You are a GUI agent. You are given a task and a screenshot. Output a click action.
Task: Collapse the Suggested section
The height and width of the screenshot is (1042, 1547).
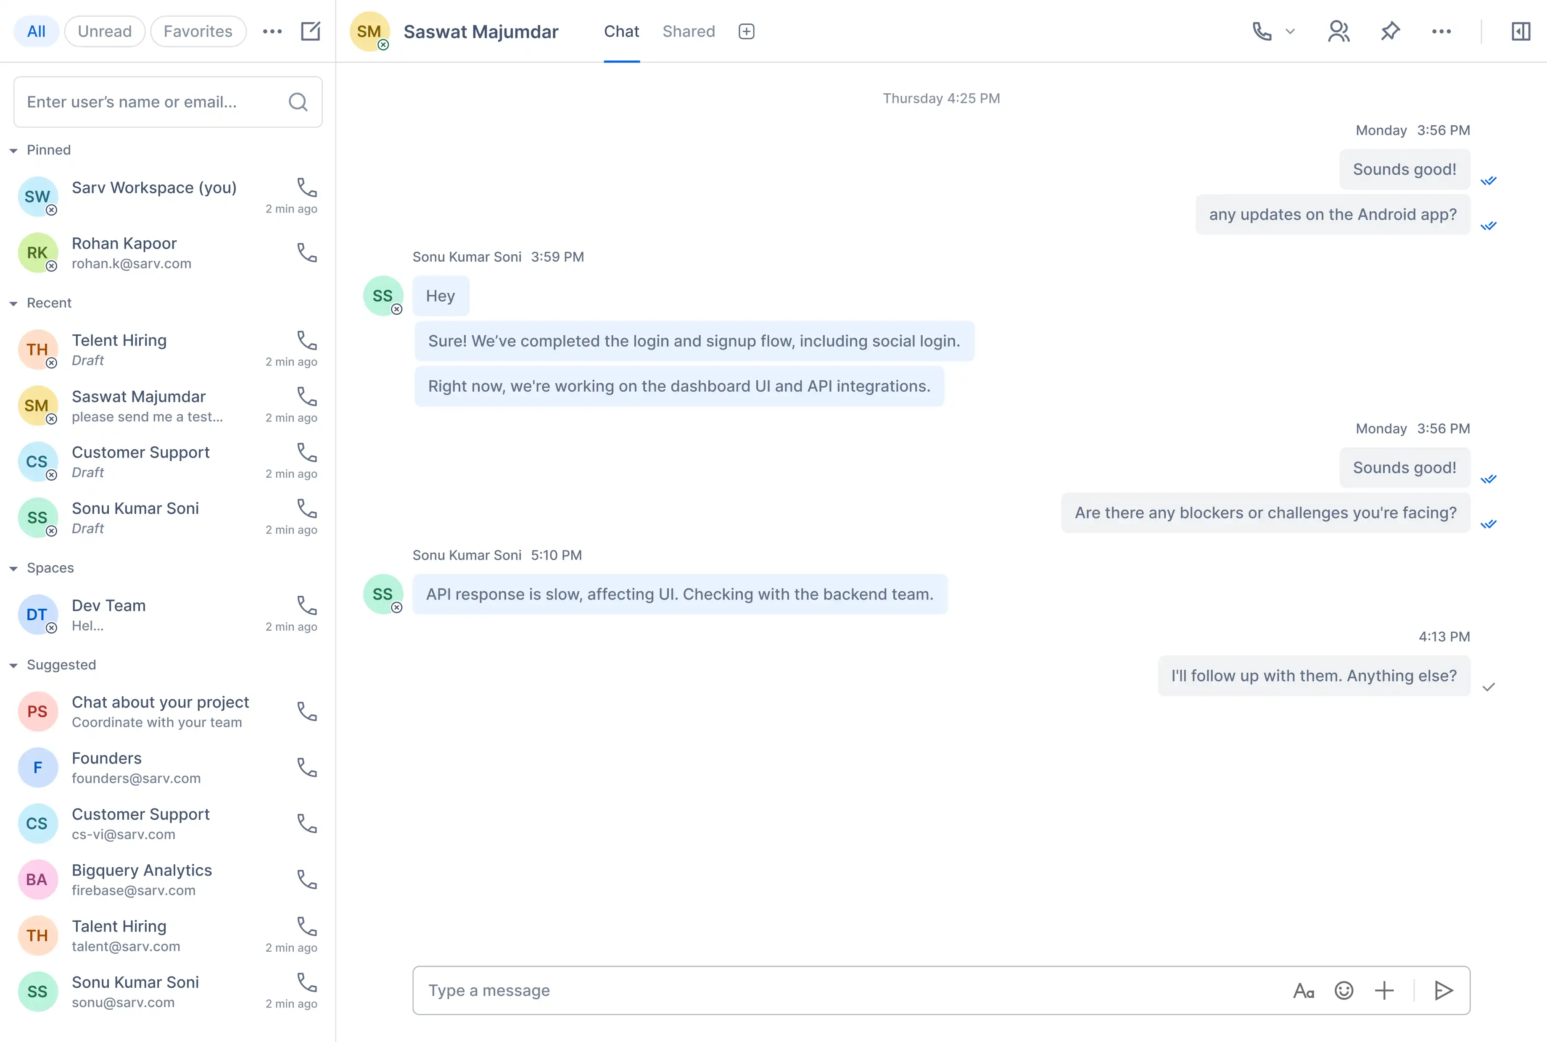pos(13,665)
